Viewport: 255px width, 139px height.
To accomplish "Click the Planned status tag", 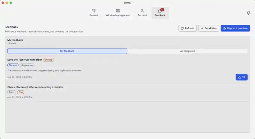I will pos(13,65).
